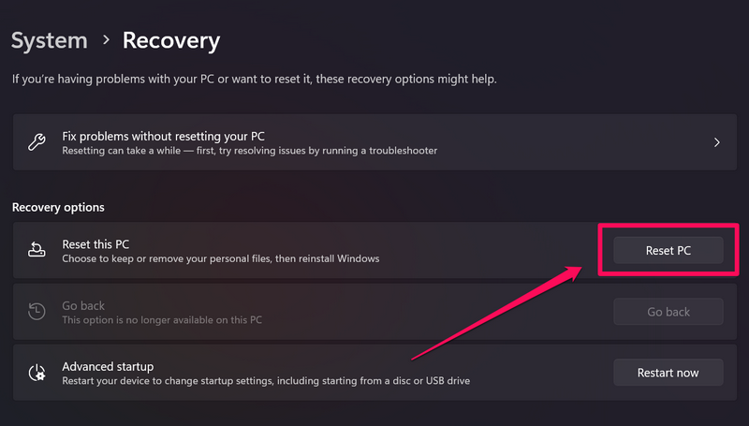Click the Go back history icon
This screenshot has height=426, width=749.
(x=37, y=313)
